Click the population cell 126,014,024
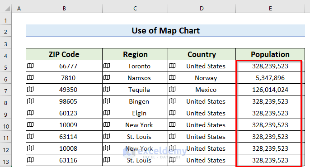Screen dimensions: 310x167 [x=270, y=90]
